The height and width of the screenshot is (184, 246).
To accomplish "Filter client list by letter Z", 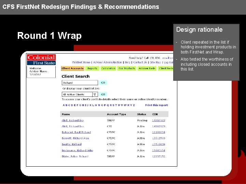I will 134,105.
